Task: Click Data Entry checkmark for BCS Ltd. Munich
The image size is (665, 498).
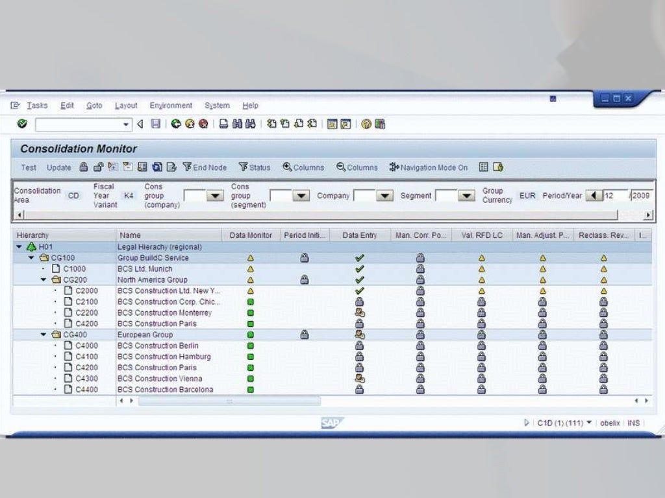Action: [360, 269]
